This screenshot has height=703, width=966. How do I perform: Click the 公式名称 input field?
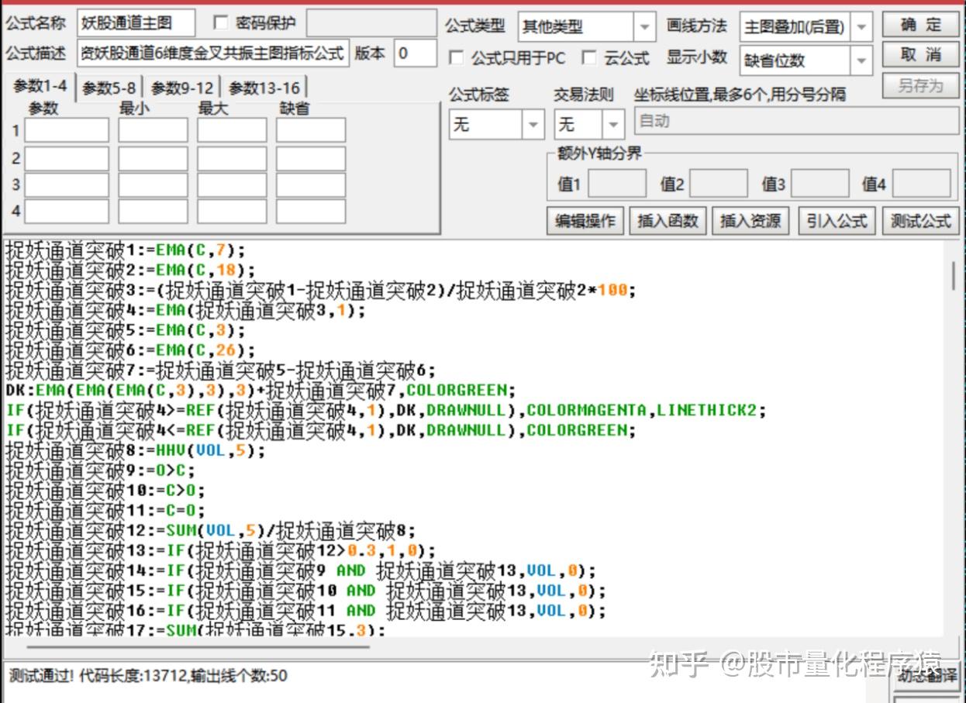point(136,23)
